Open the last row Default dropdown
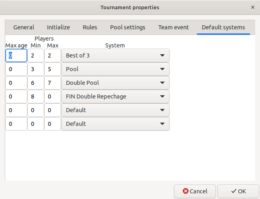Screen dimensions: 260x199 pyautogui.click(x=115, y=124)
